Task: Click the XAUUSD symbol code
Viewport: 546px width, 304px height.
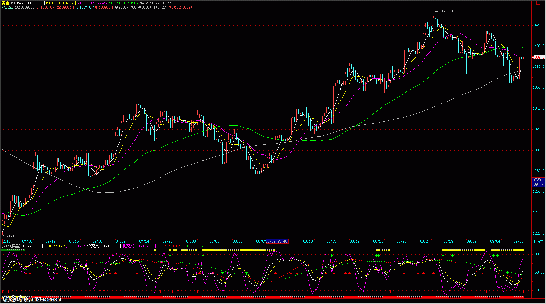Action: click(x=7, y=7)
